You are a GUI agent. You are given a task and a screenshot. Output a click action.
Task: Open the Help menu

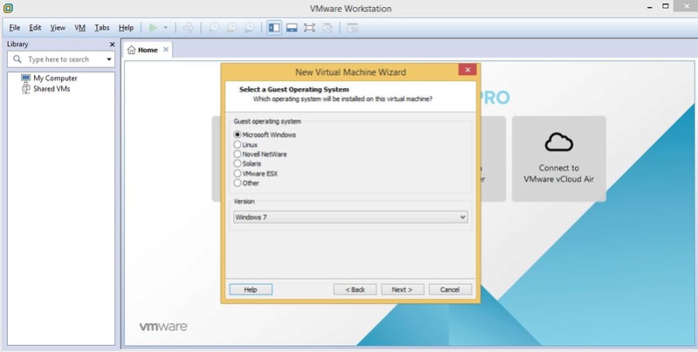[126, 28]
